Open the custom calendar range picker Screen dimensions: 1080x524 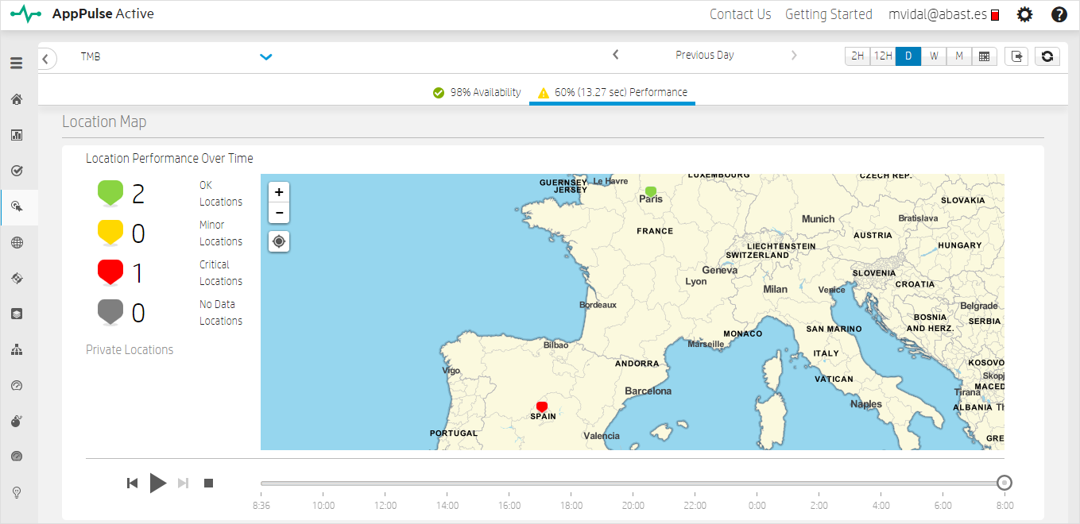pos(984,56)
